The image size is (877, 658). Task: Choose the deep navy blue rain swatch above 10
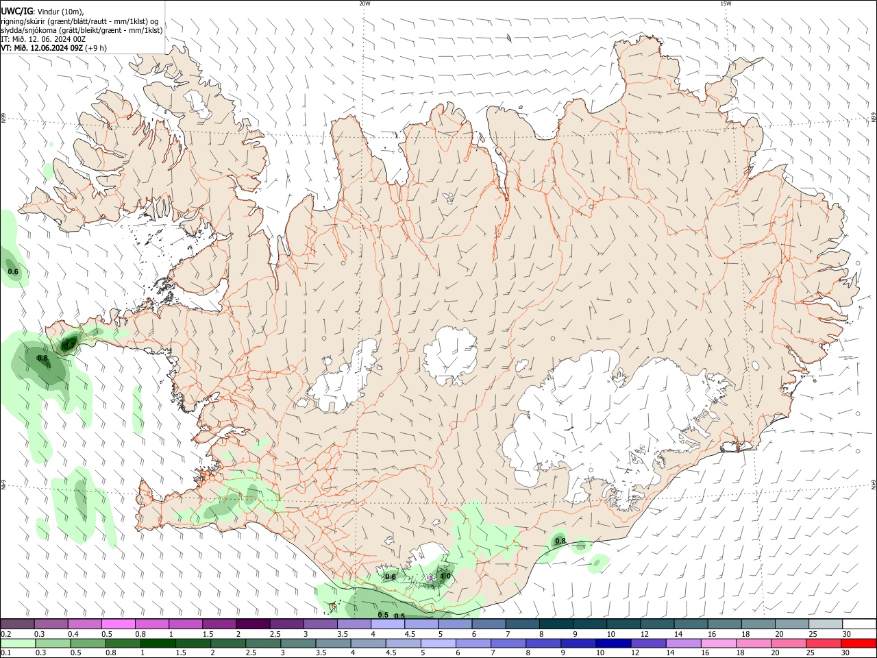click(x=613, y=643)
